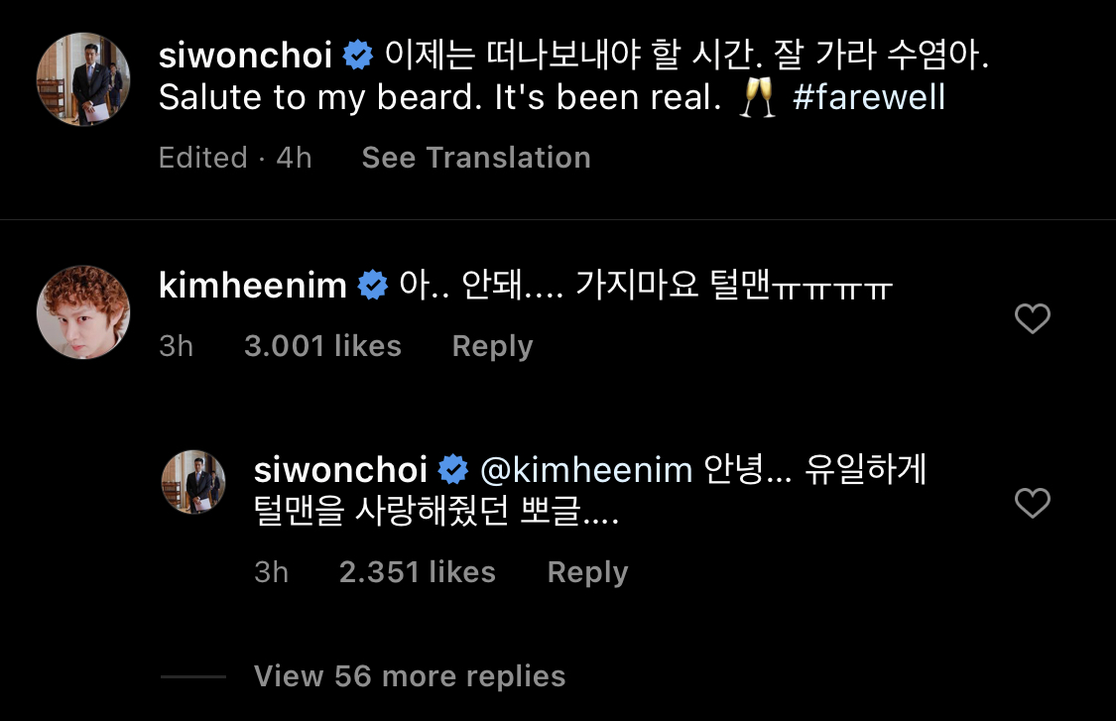Open siwonchoi username in reply
1116x721 pixels.
click(x=341, y=470)
